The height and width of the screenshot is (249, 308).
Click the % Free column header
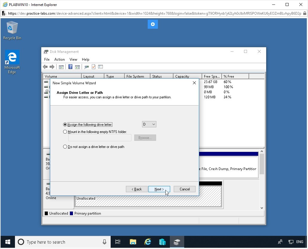pyautogui.click(x=235, y=76)
